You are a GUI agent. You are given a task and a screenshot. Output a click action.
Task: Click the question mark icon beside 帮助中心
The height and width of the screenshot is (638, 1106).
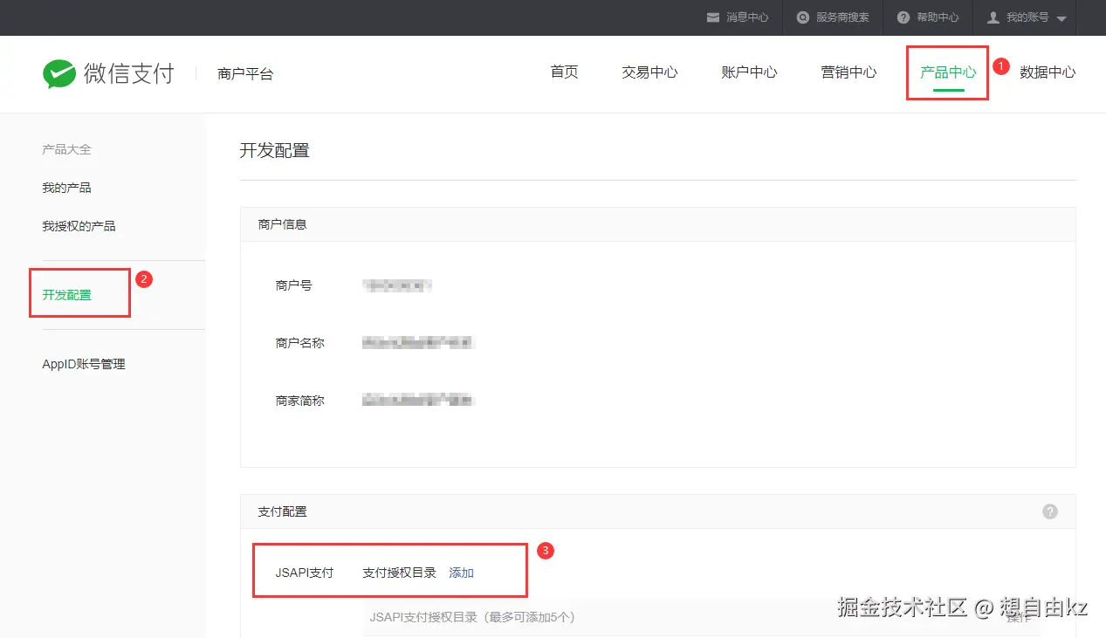[x=903, y=17]
